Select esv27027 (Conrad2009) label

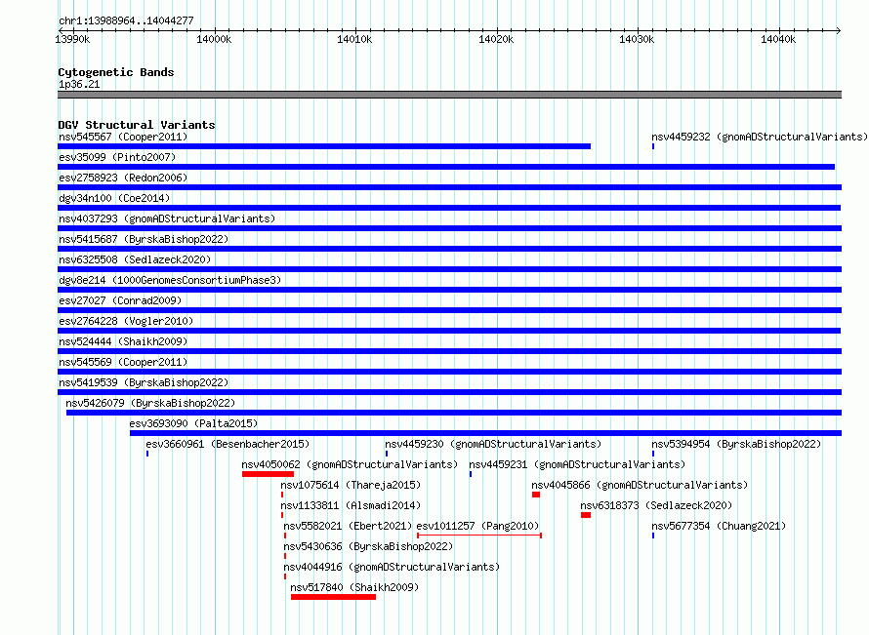(x=120, y=300)
